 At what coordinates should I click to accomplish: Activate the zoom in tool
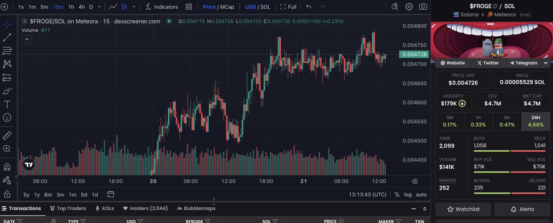pos(7,149)
